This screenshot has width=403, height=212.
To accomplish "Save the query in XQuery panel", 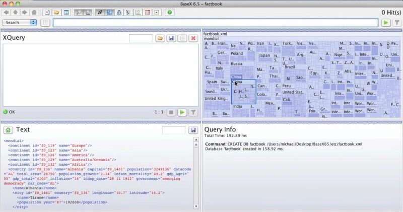I will tap(171, 39).
